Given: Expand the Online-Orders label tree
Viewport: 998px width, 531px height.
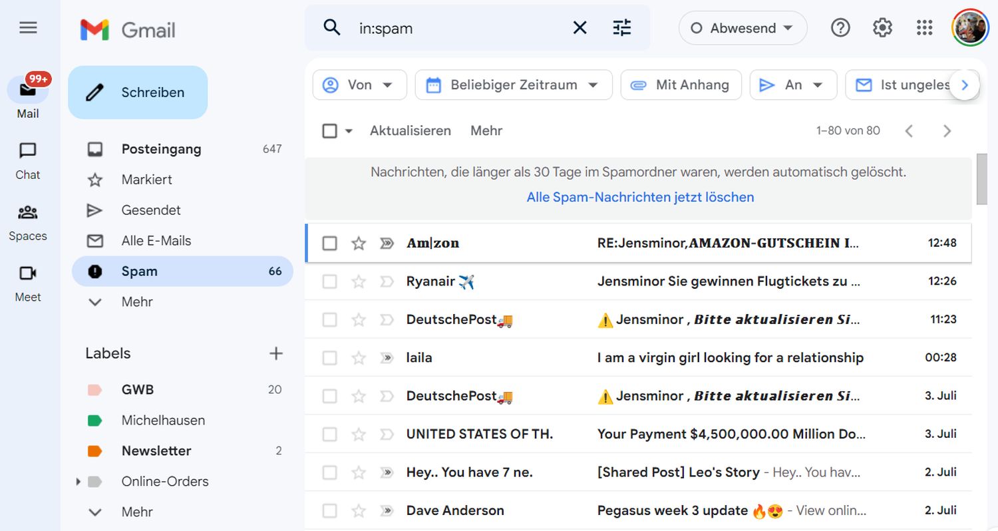Looking at the screenshot, I should click(79, 482).
